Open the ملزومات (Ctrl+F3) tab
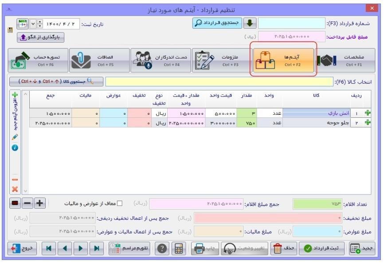Image resolution: width=384 pixels, height=264 pixels. (x=222, y=60)
